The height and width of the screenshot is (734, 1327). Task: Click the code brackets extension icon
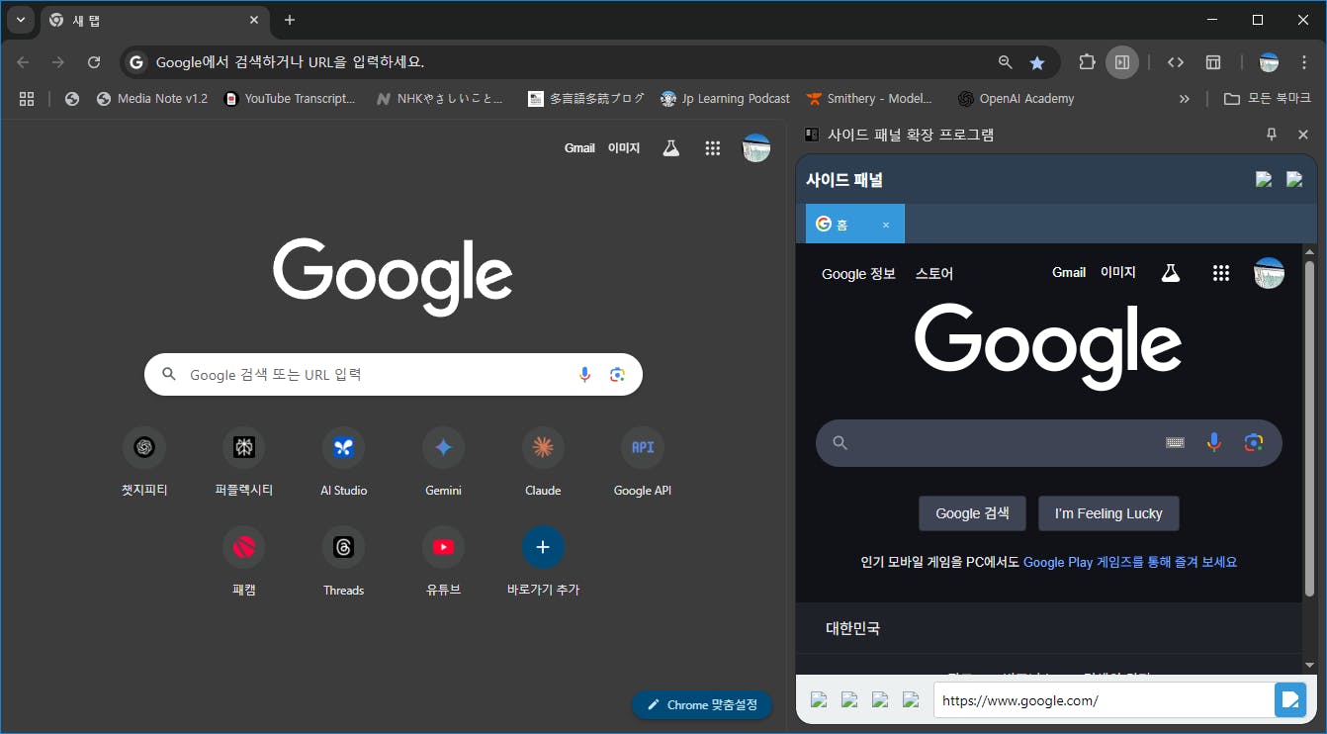click(x=1176, y=62)
